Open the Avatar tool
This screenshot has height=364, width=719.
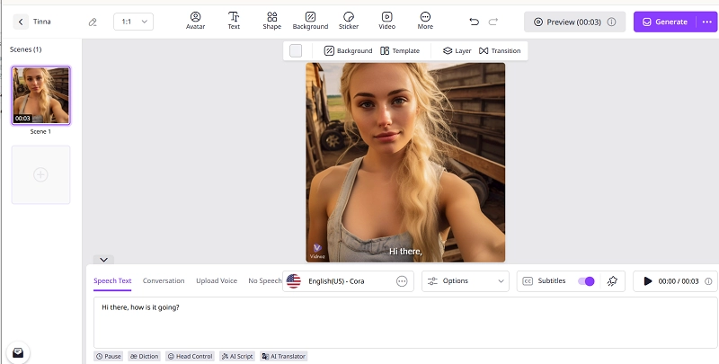click(195, 21)
